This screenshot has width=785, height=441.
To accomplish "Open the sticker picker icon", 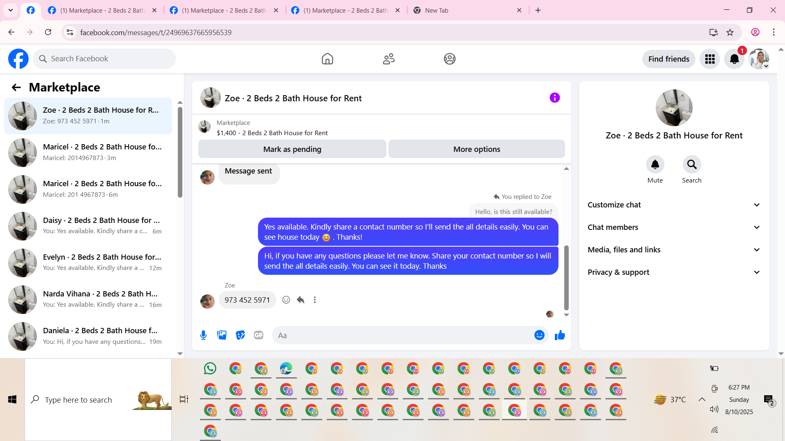I will coord(240,335).
